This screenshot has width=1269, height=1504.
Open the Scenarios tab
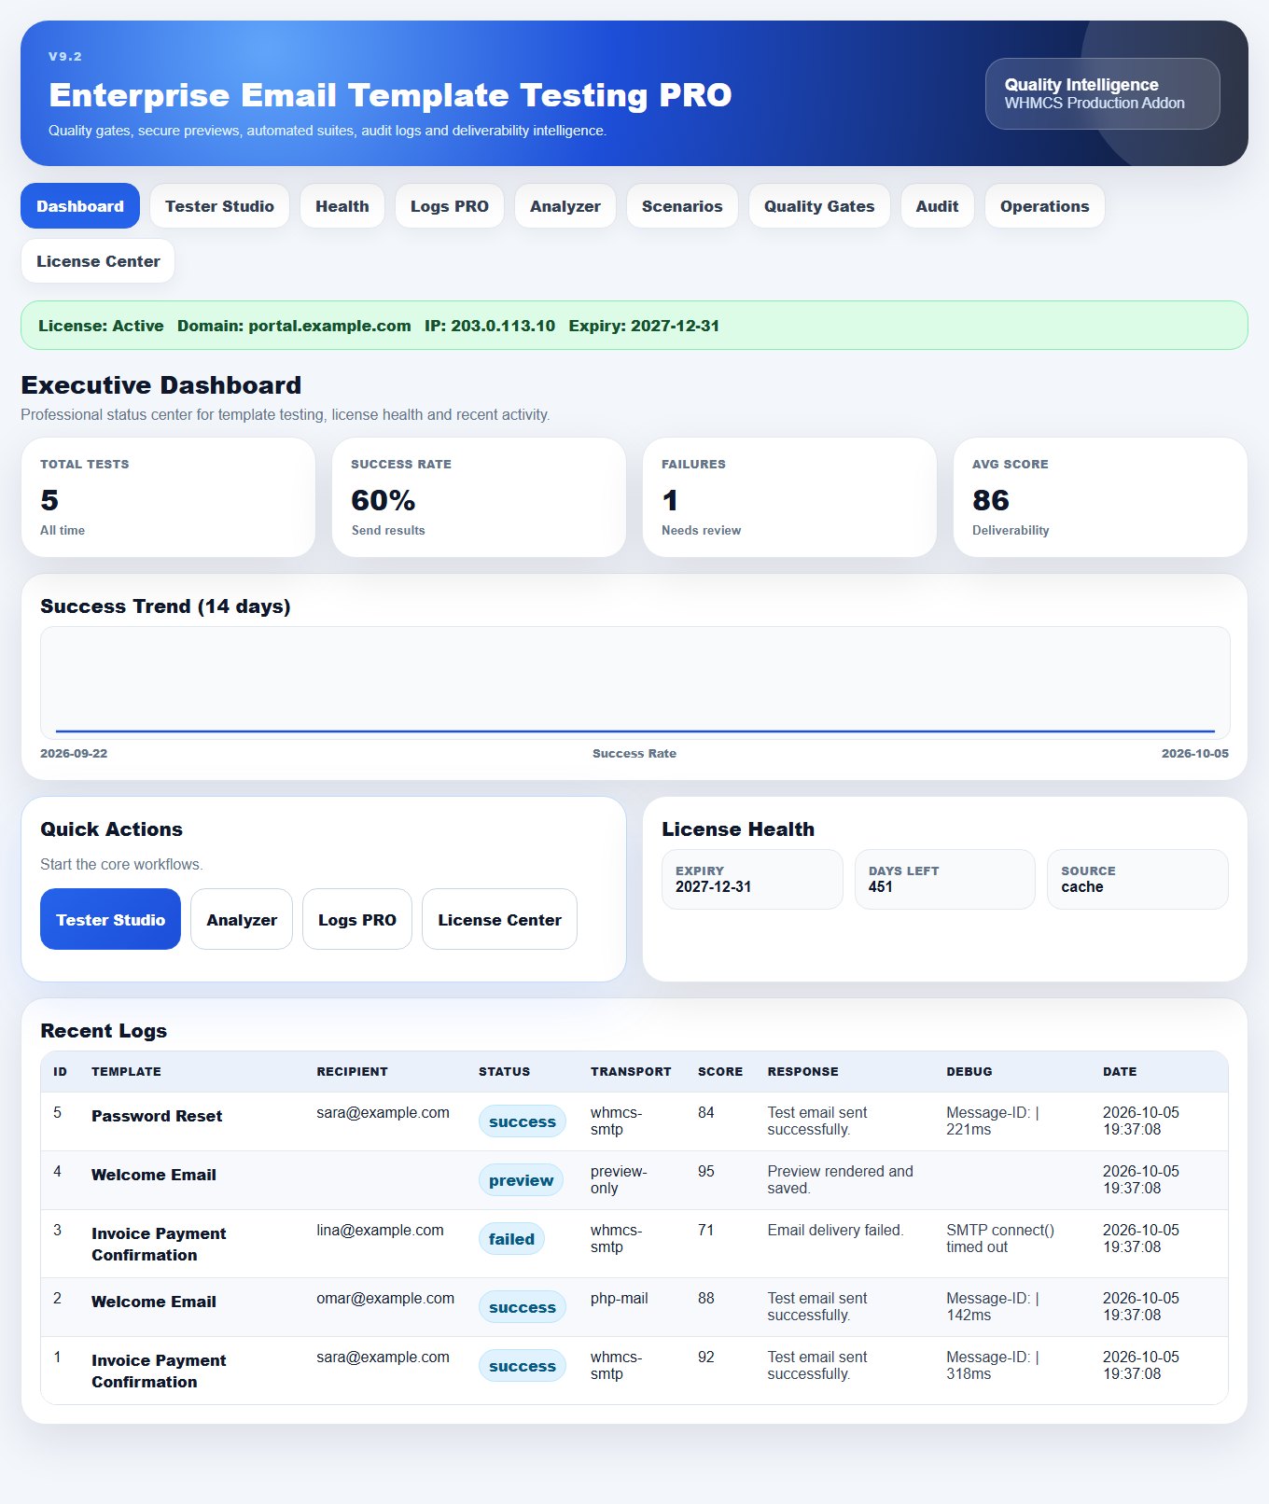(x=682, y=206)
